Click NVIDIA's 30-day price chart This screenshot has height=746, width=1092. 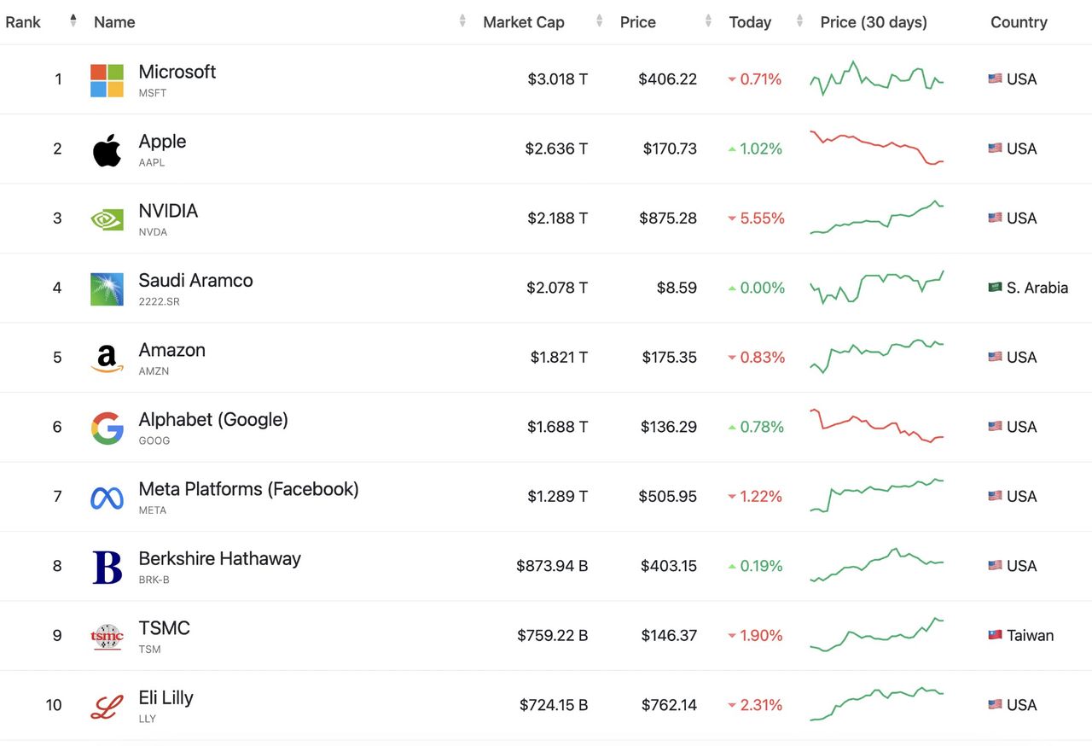[876, 218]
